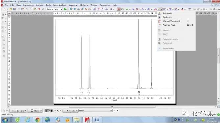Open the Processing menu
The width and height of the screenshot is (220, 123).
tap(28, 5)
